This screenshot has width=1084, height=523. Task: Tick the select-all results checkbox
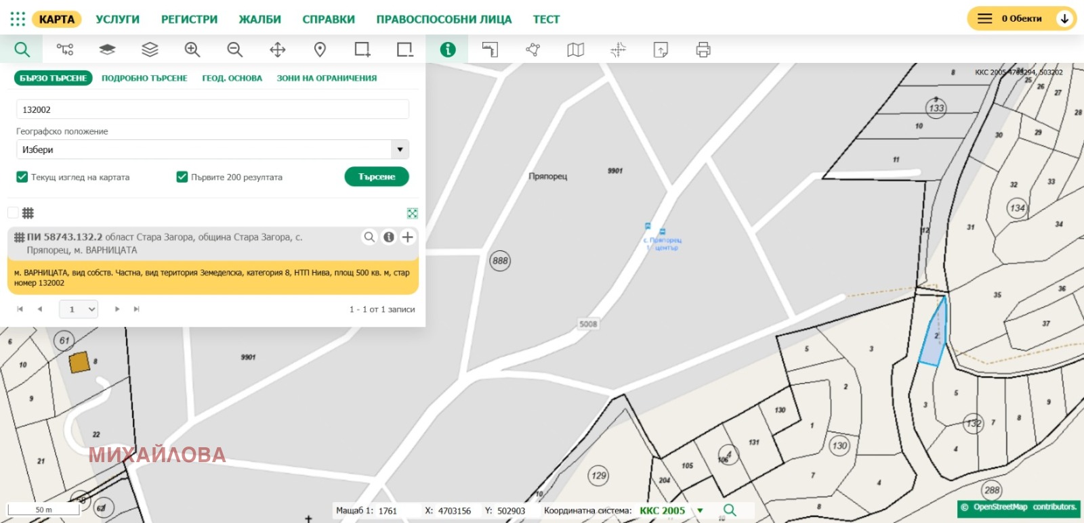(13, 212)
